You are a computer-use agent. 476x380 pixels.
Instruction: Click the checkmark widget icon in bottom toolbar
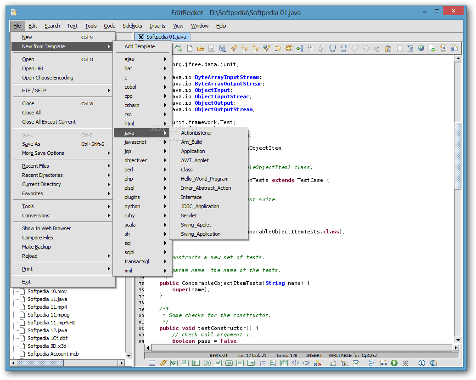coord(218,363)
